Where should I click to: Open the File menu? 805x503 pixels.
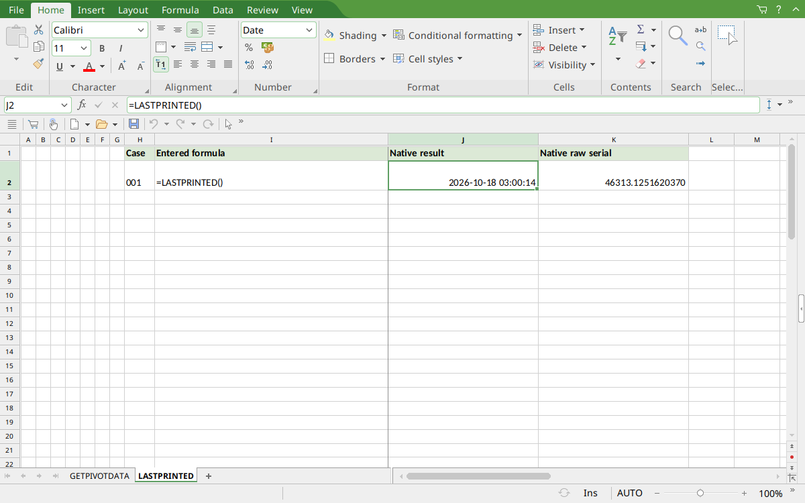[16, 10]
